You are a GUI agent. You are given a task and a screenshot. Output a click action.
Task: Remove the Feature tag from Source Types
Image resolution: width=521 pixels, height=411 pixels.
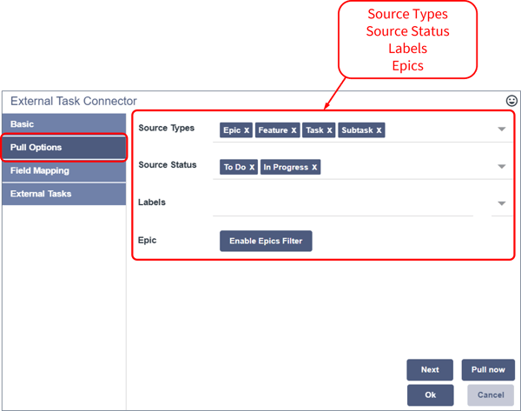293,130
